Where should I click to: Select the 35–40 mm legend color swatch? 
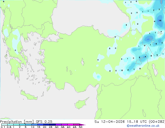(65, 125)
